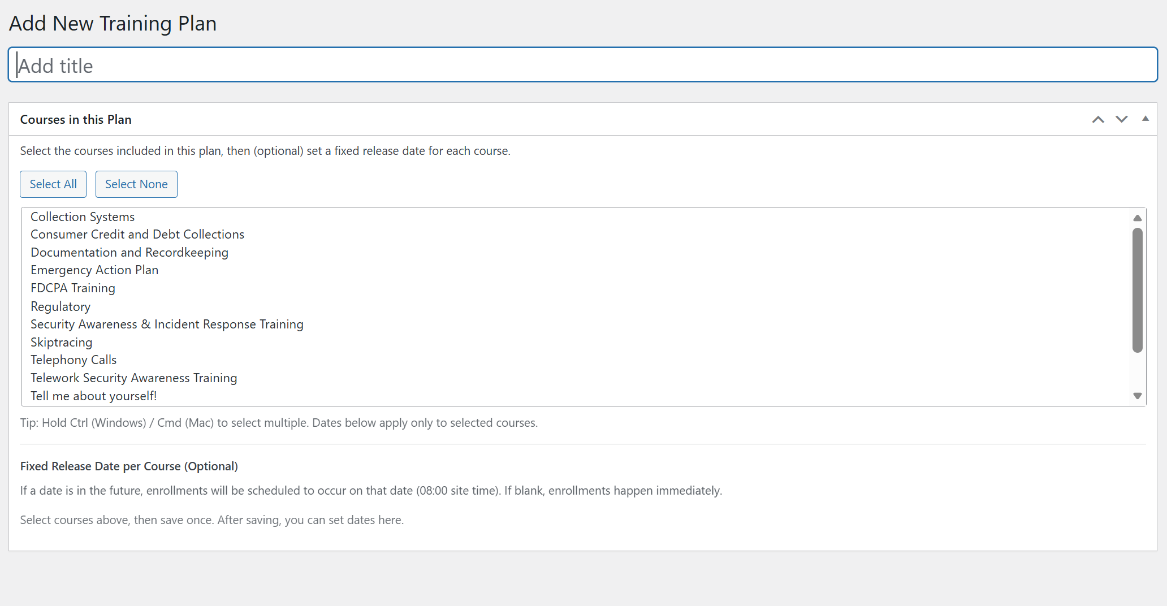
Task: Select the Regulatory course option
Action: [x=60, y=306]
